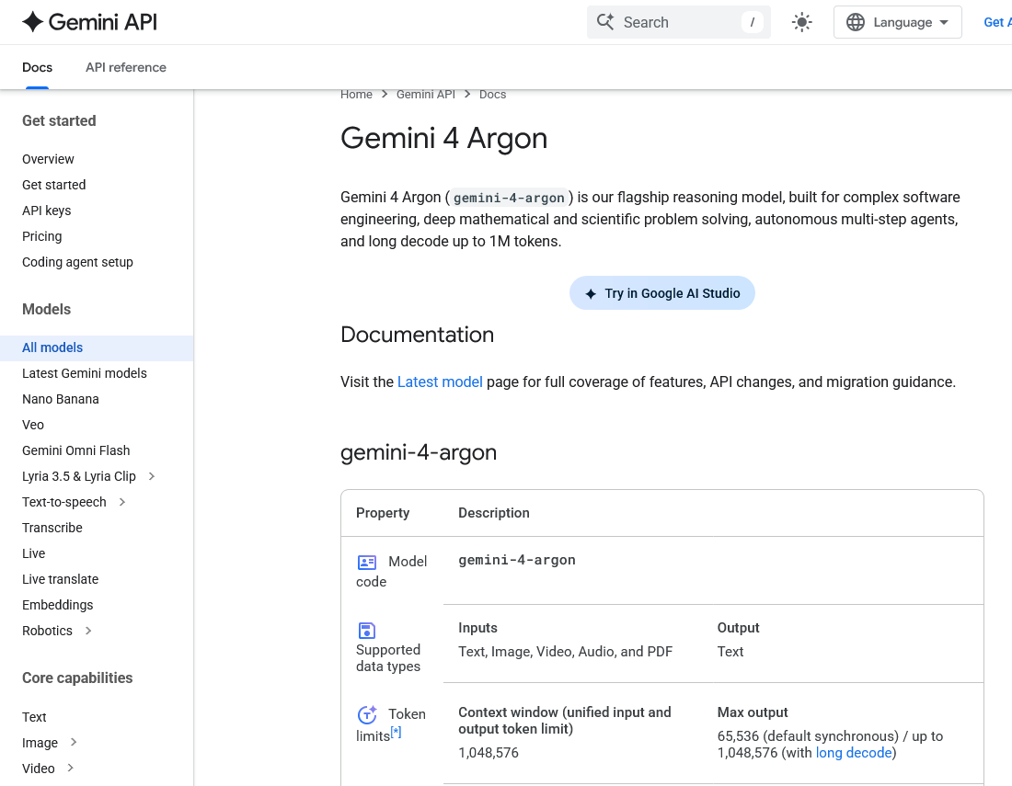Open Latest Gemini models sidebar item
Viewport: 1012px width, 786px height.
[x=85, y=373]
